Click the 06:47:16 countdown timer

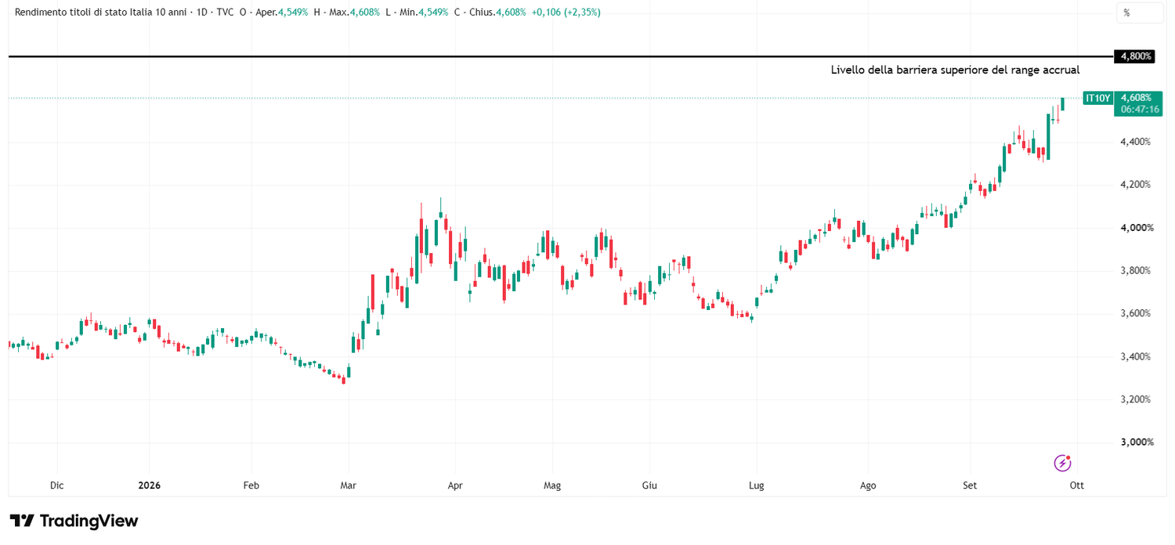pyautogui.click(x=1140, y=110)
